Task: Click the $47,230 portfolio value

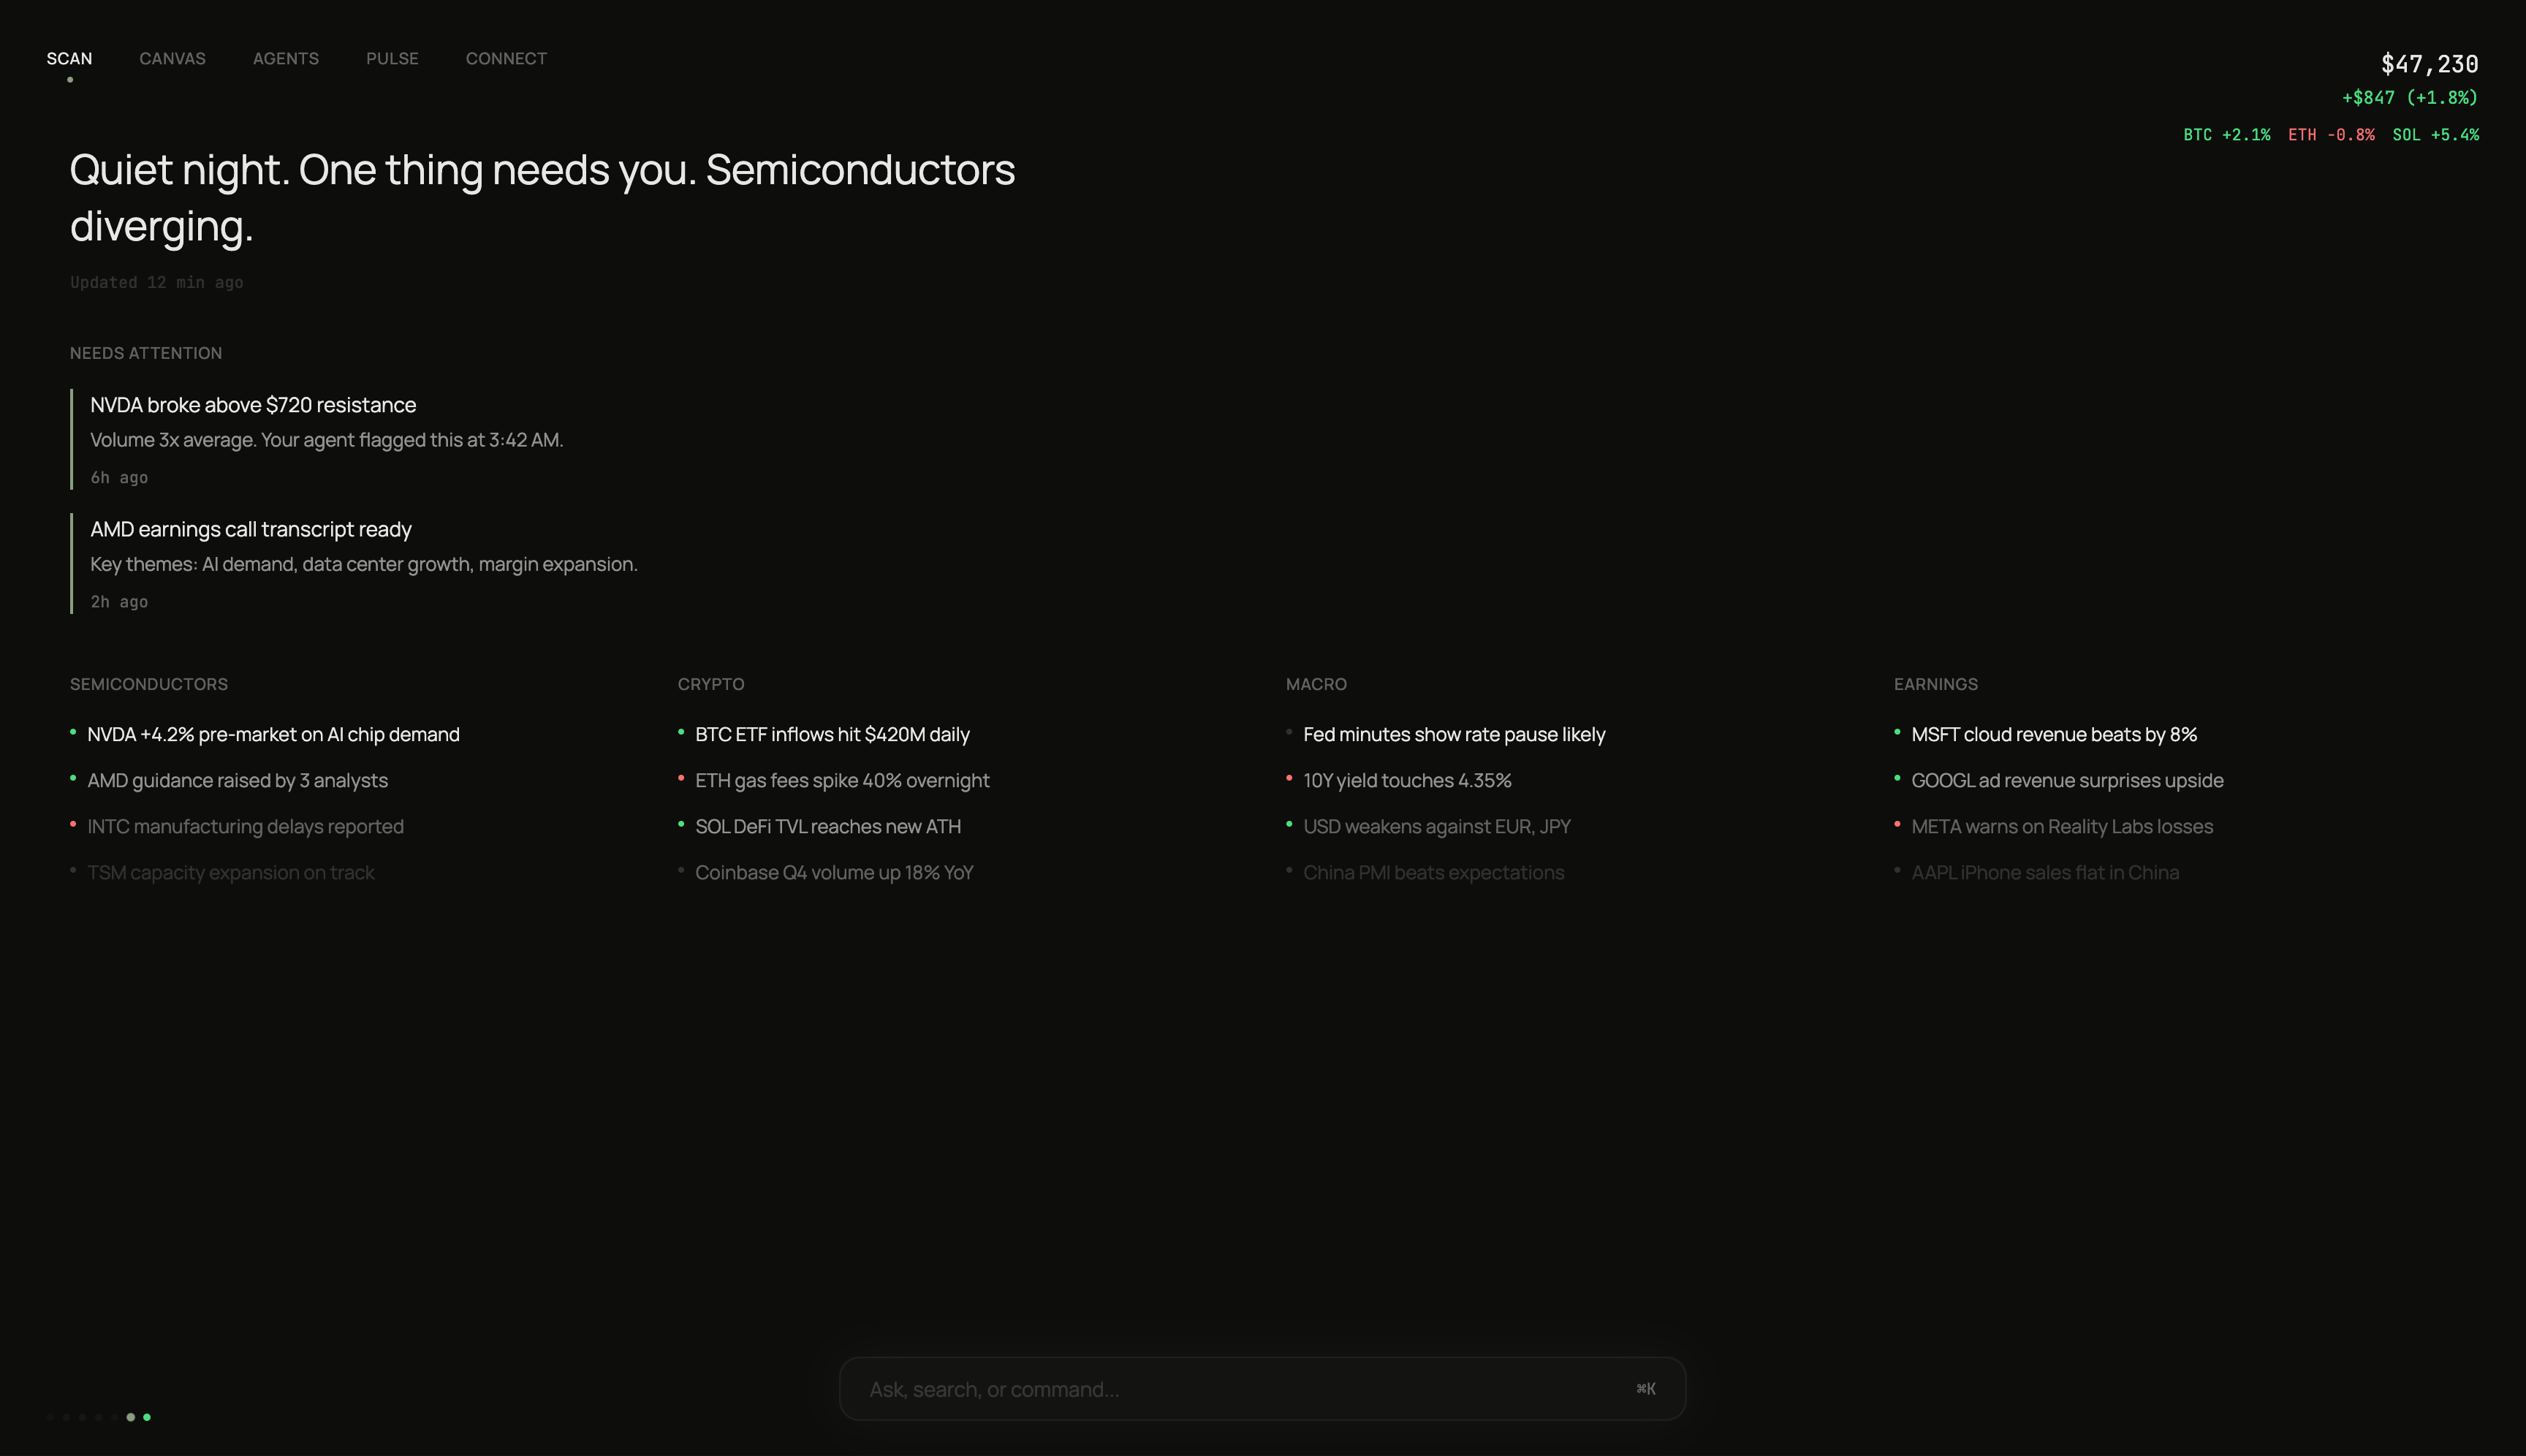Action: 2428,63
